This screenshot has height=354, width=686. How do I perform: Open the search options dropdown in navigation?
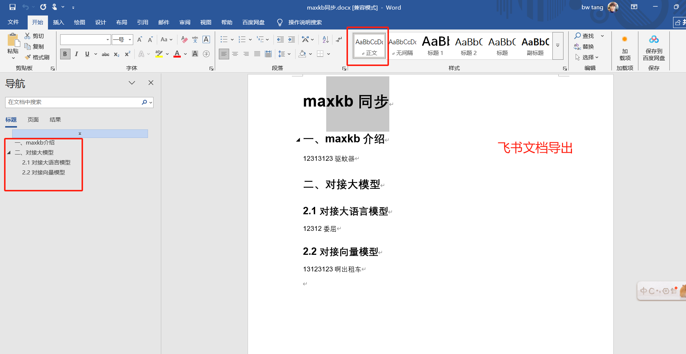click(151, 103)
